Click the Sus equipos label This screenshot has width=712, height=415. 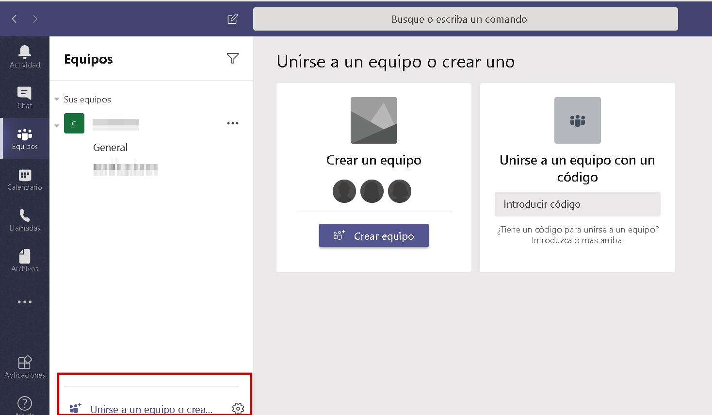point(87,100)
